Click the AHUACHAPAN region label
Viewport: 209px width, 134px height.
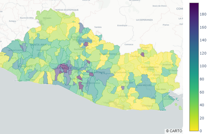pyautogui.click(x=16, y=50)
